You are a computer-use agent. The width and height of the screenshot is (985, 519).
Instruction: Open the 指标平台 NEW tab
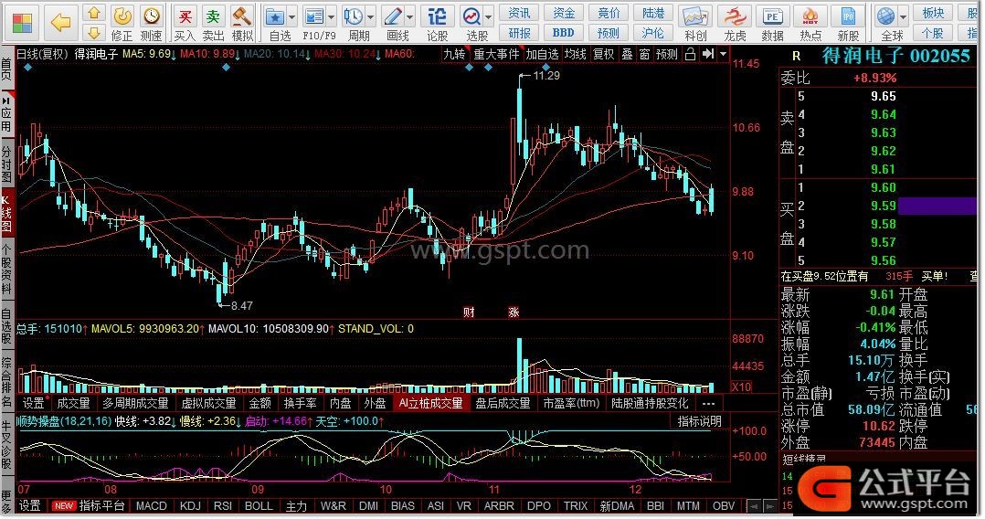tap(89, 506)
